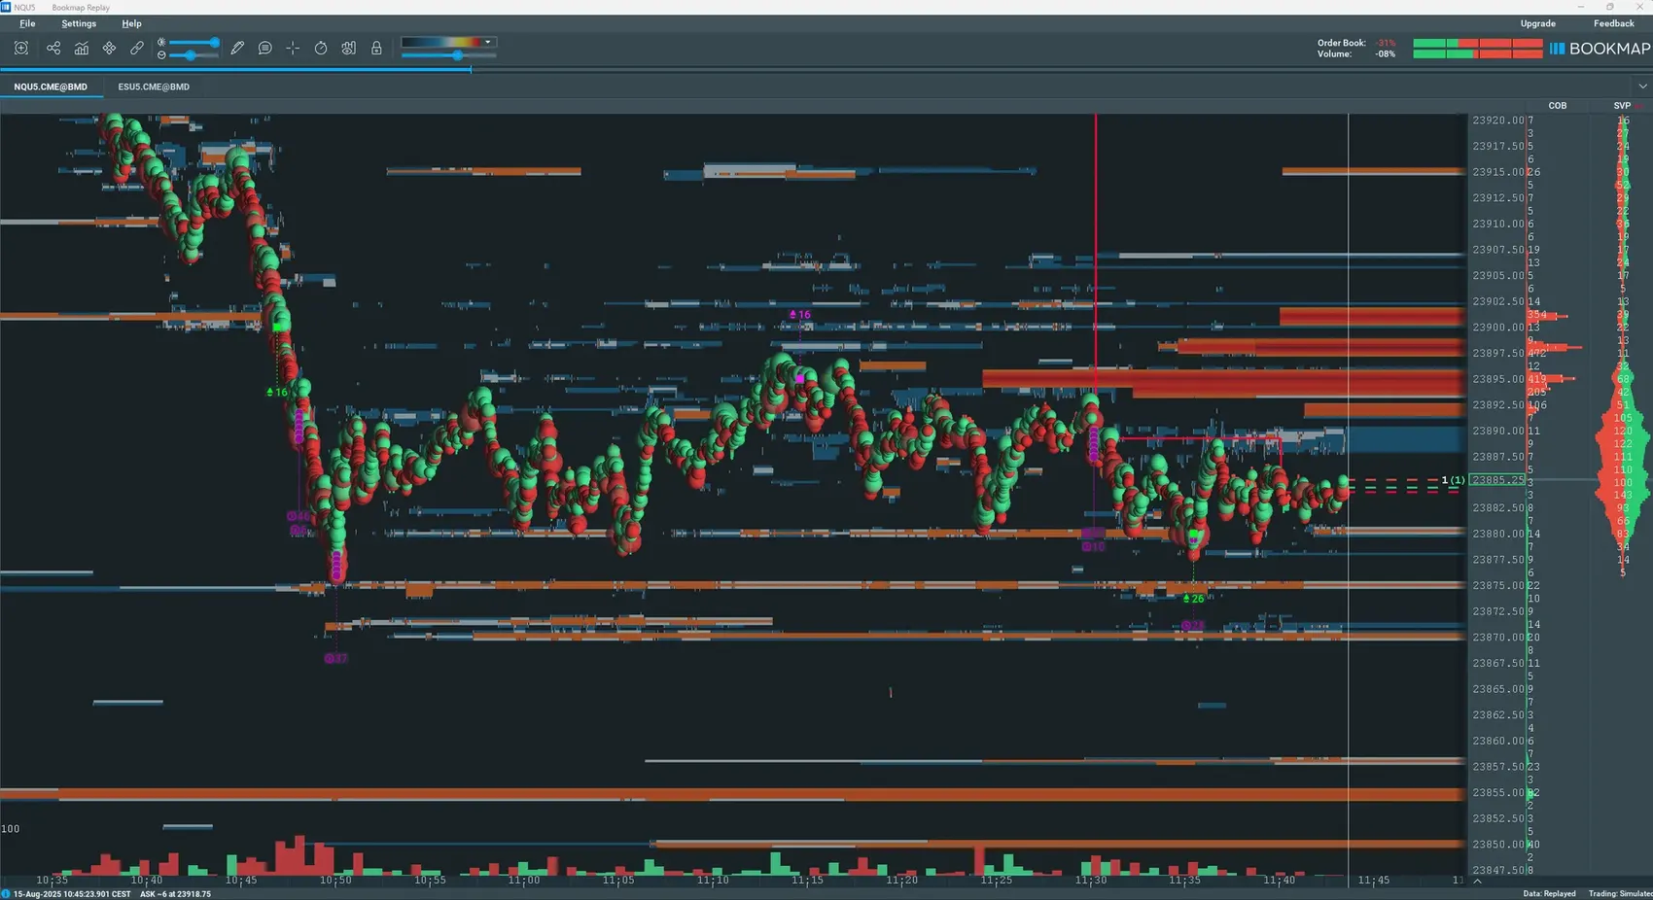Viewport: 1653px width, 900px height.
Task: Click the speech bubble notes icon
Action: click(x=264, y=48)
